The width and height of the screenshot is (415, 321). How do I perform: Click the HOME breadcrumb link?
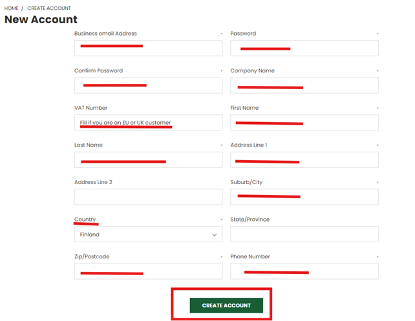point(11,8)
